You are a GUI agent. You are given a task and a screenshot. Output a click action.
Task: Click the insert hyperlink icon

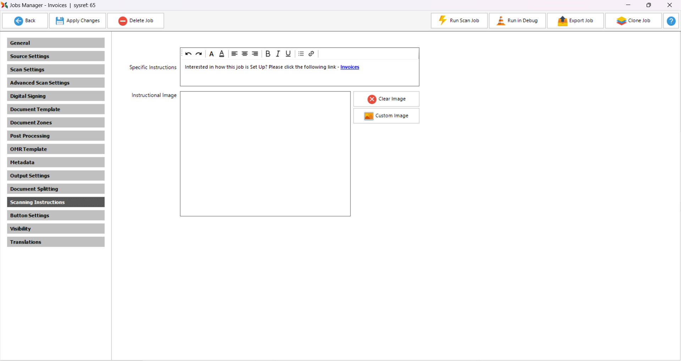[x=311, y=54]
